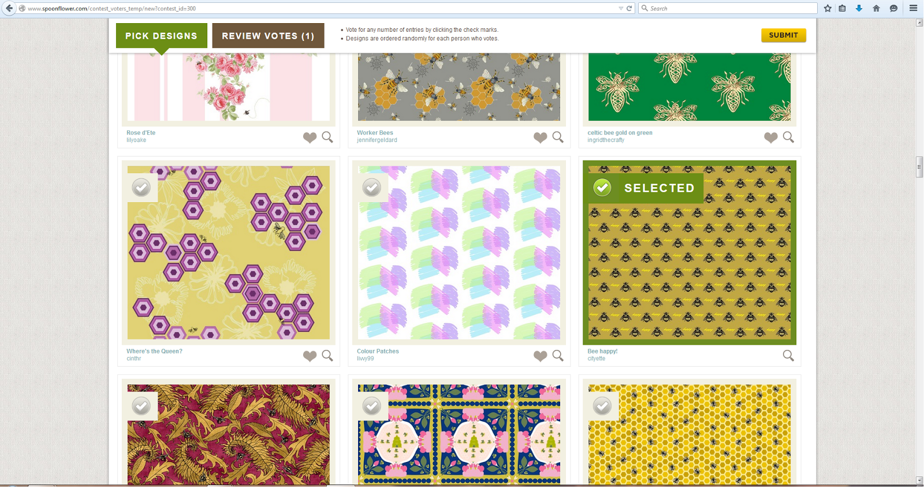Screen dimensions: 924x488
Task: Open the URL history dropdown arrow
Action: [621, 8]
